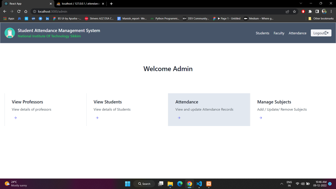Click the arrow icon on View Students card

coord(97,118)
